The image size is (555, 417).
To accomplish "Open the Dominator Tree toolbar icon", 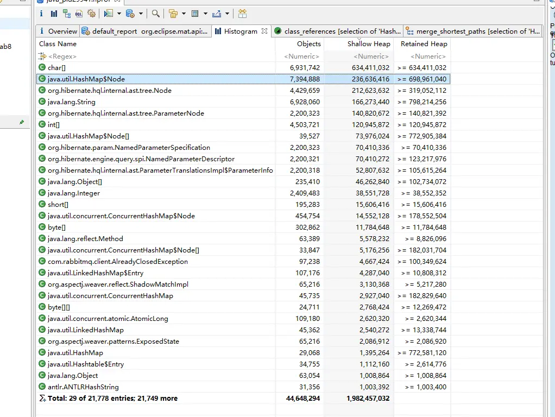I will (x=67, y=14).
